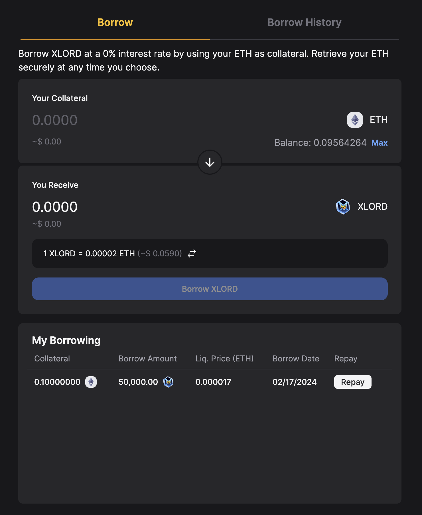Click the Borrow Date column header
Viewport: 422px width, 515px height.
[x=296, y=359]
